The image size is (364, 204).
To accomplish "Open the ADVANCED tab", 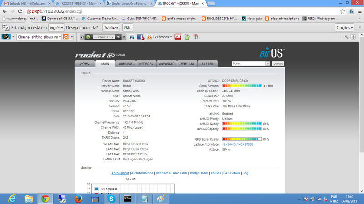I will [x=167, y=64].
